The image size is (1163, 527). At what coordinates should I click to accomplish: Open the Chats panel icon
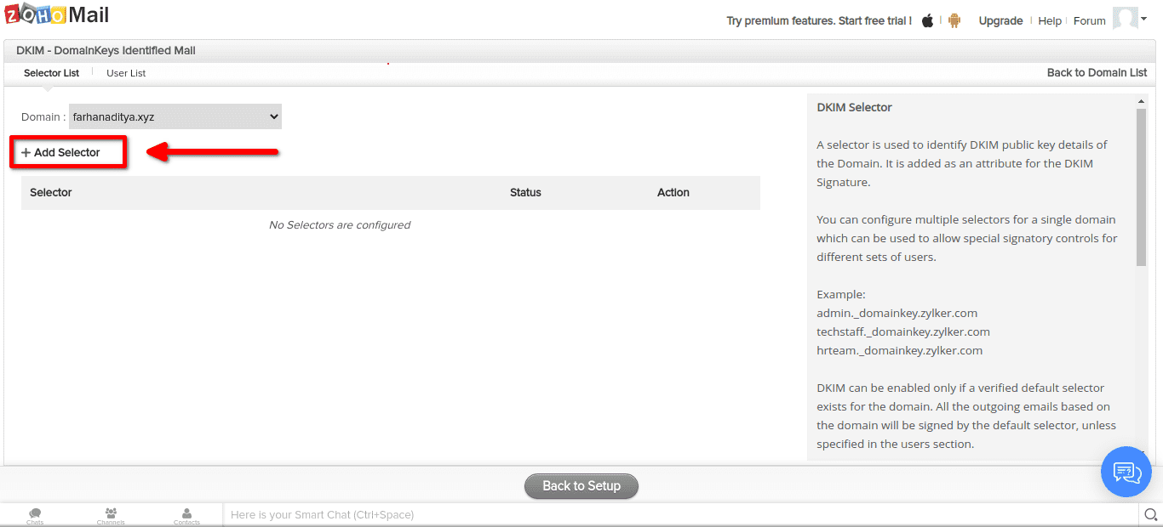pos(35,514)
